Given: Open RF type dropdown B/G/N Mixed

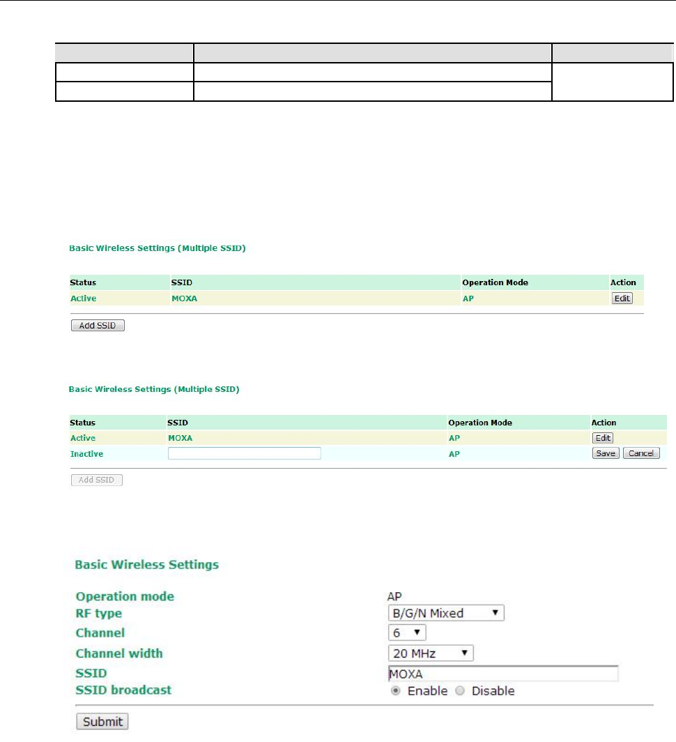Looking at the screenshot, I should point(446,613).
